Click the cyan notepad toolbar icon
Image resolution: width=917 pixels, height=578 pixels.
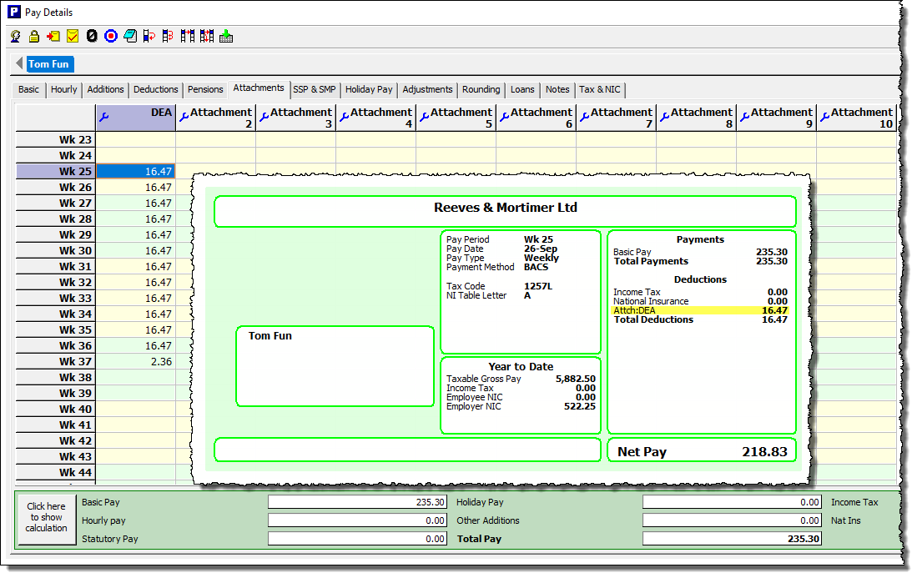[130, 36]
